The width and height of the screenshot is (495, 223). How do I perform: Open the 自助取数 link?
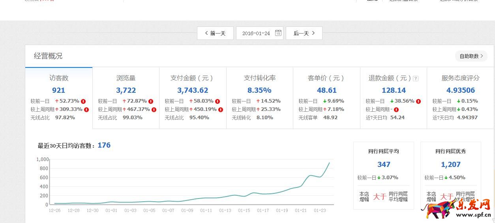tap(471, 56)
